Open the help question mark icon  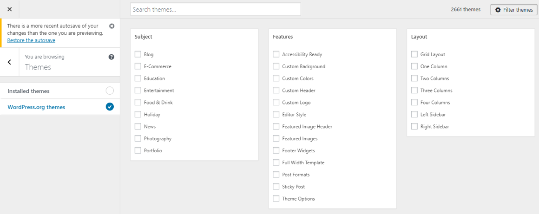point(112,57)
